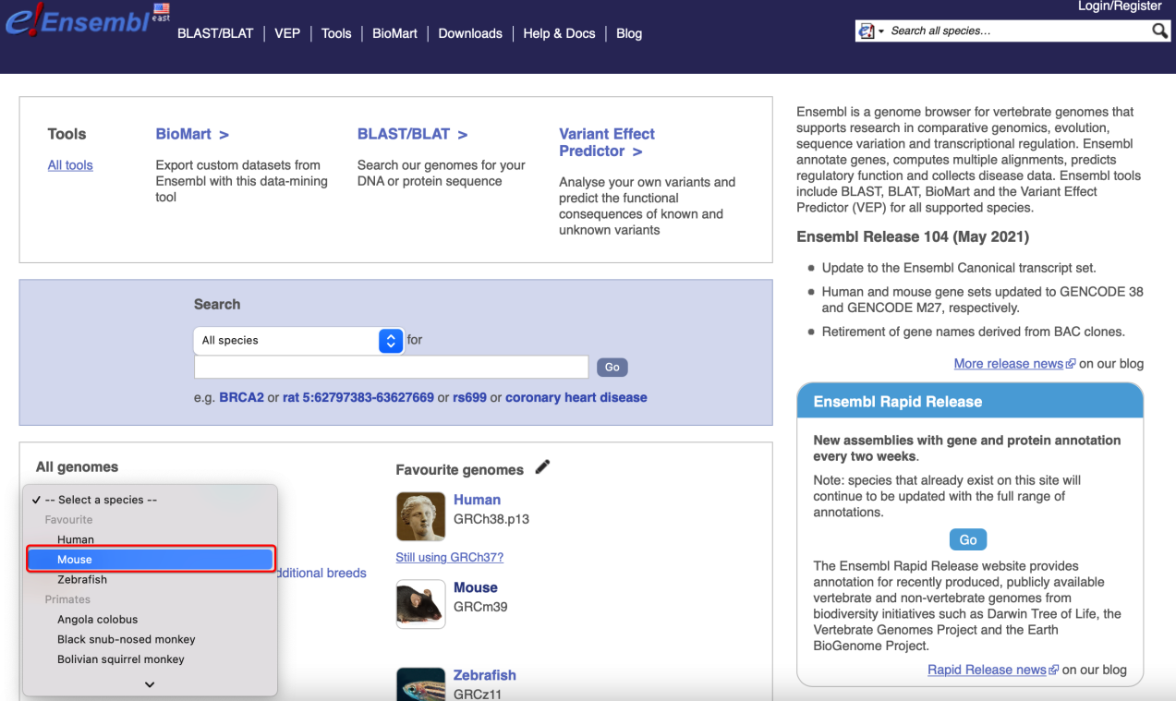Open the BLAST/BLAT tool heading link

coord(412,134)
